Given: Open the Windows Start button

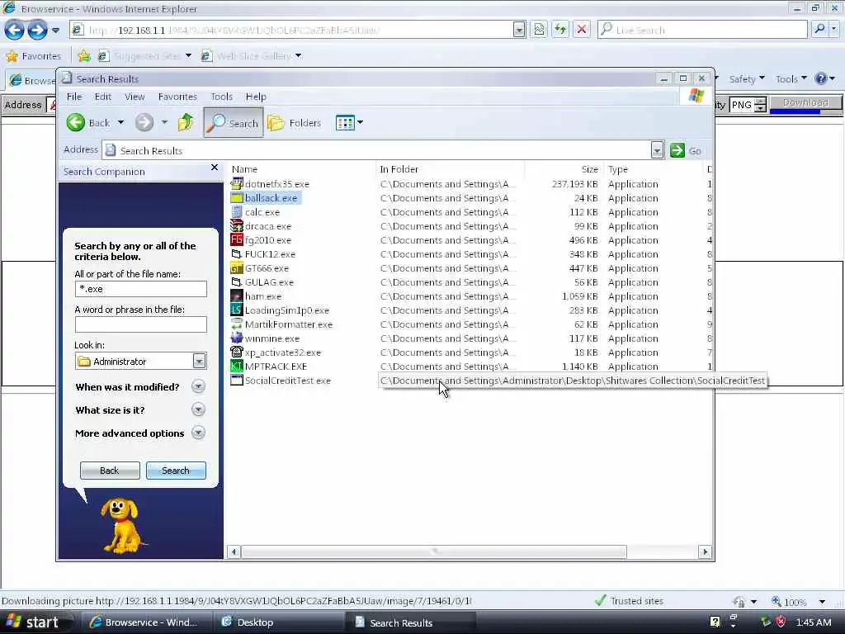Looking at the screenshot, I should [36, 622].
